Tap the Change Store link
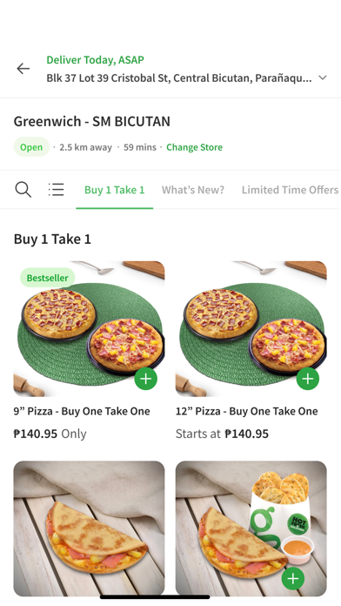Screen dimensions: 341x606 coord(194,147)
